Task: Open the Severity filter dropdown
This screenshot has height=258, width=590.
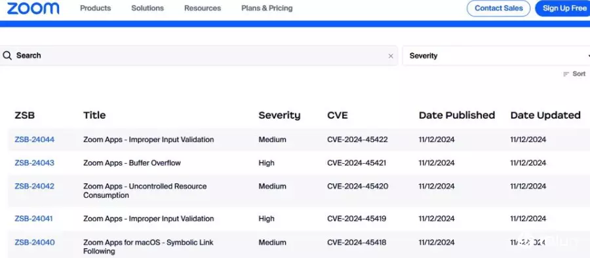Action: [496, 56]
